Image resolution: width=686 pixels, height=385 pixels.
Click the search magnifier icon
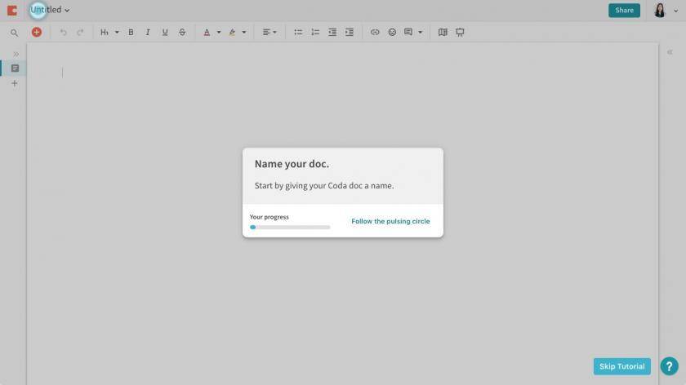(14, 33)
